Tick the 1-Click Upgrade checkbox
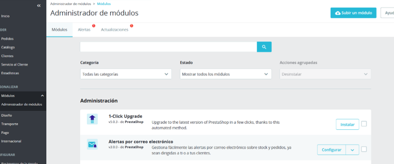Image resolution: width=394 pixels, height=164 pixels. tap(364, 123)
